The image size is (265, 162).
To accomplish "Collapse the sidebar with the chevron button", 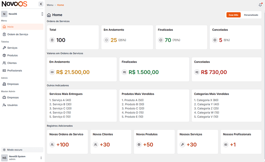I will [41, 4].
